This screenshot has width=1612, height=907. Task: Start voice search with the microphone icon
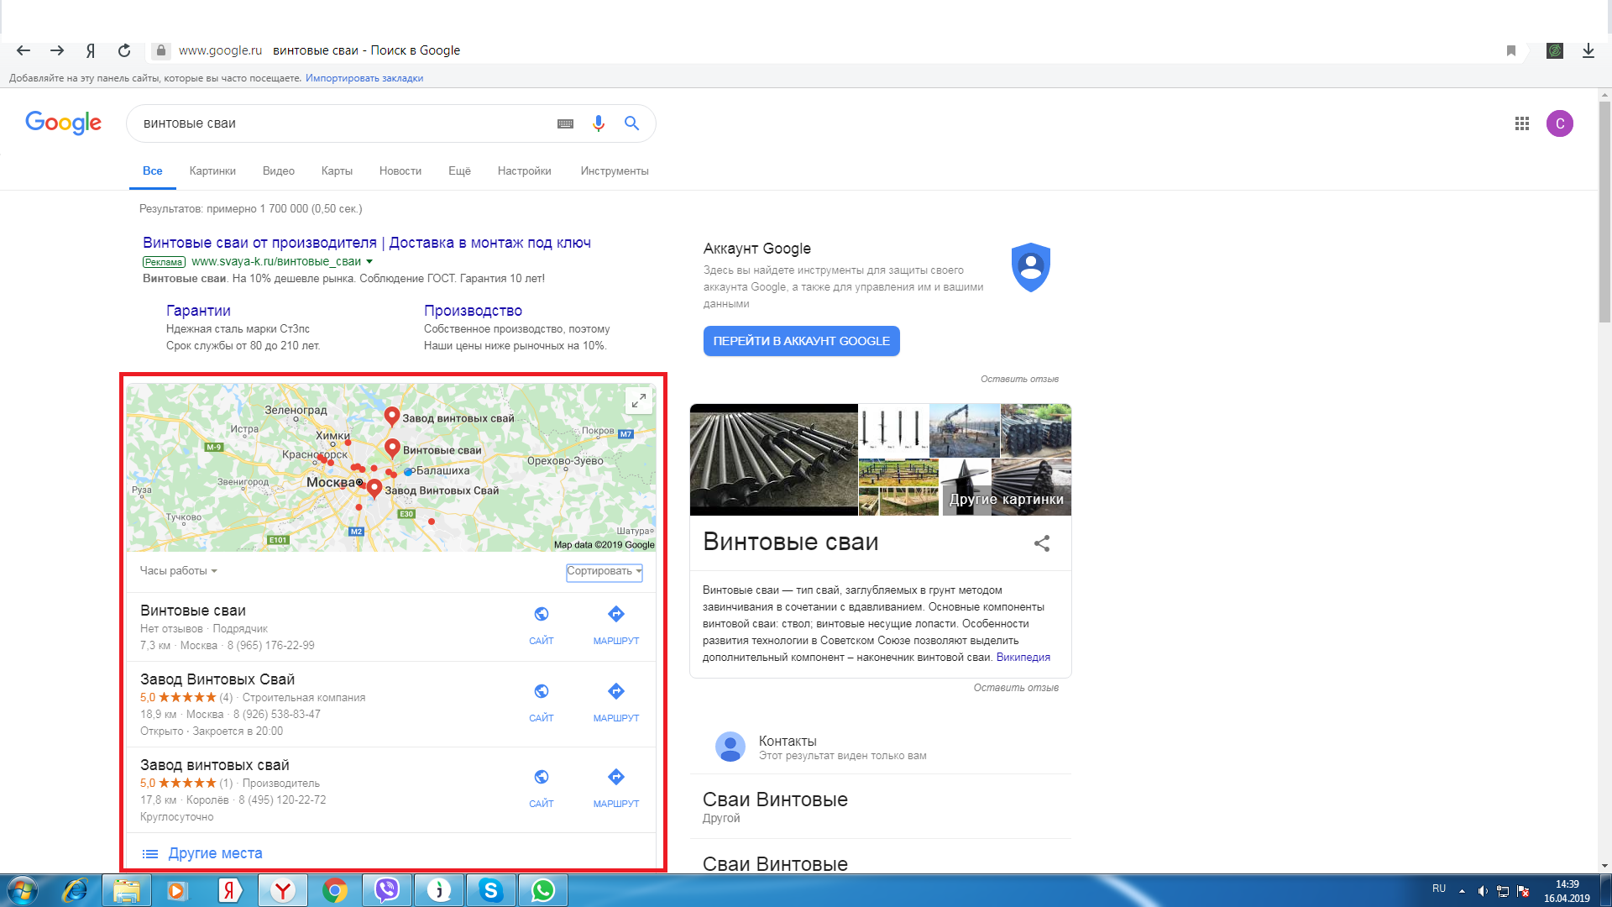coord(599,123)
